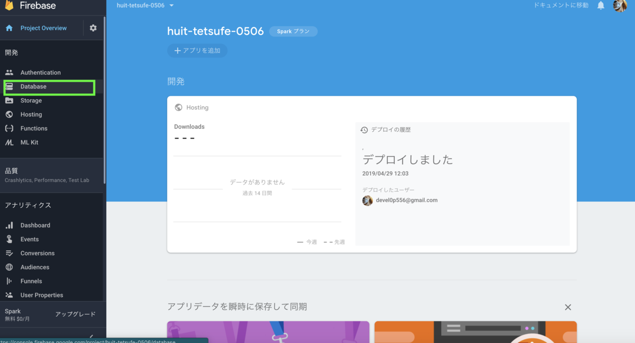635x343 pixels.
Task: Click the Downloads metric label
Action: [x=189, y=127]
